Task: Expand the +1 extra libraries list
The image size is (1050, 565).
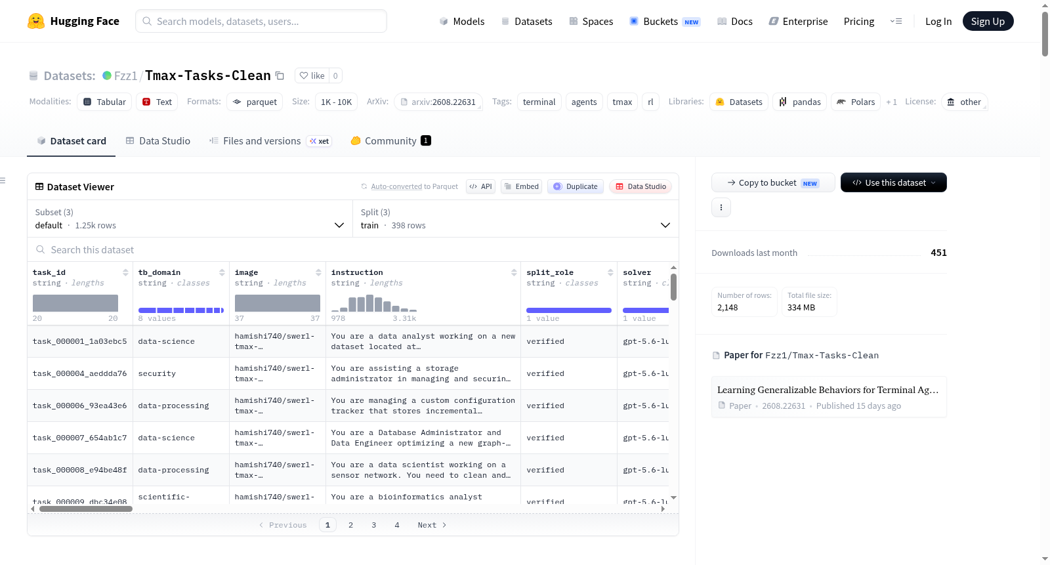Action: [x=891, y=102]
